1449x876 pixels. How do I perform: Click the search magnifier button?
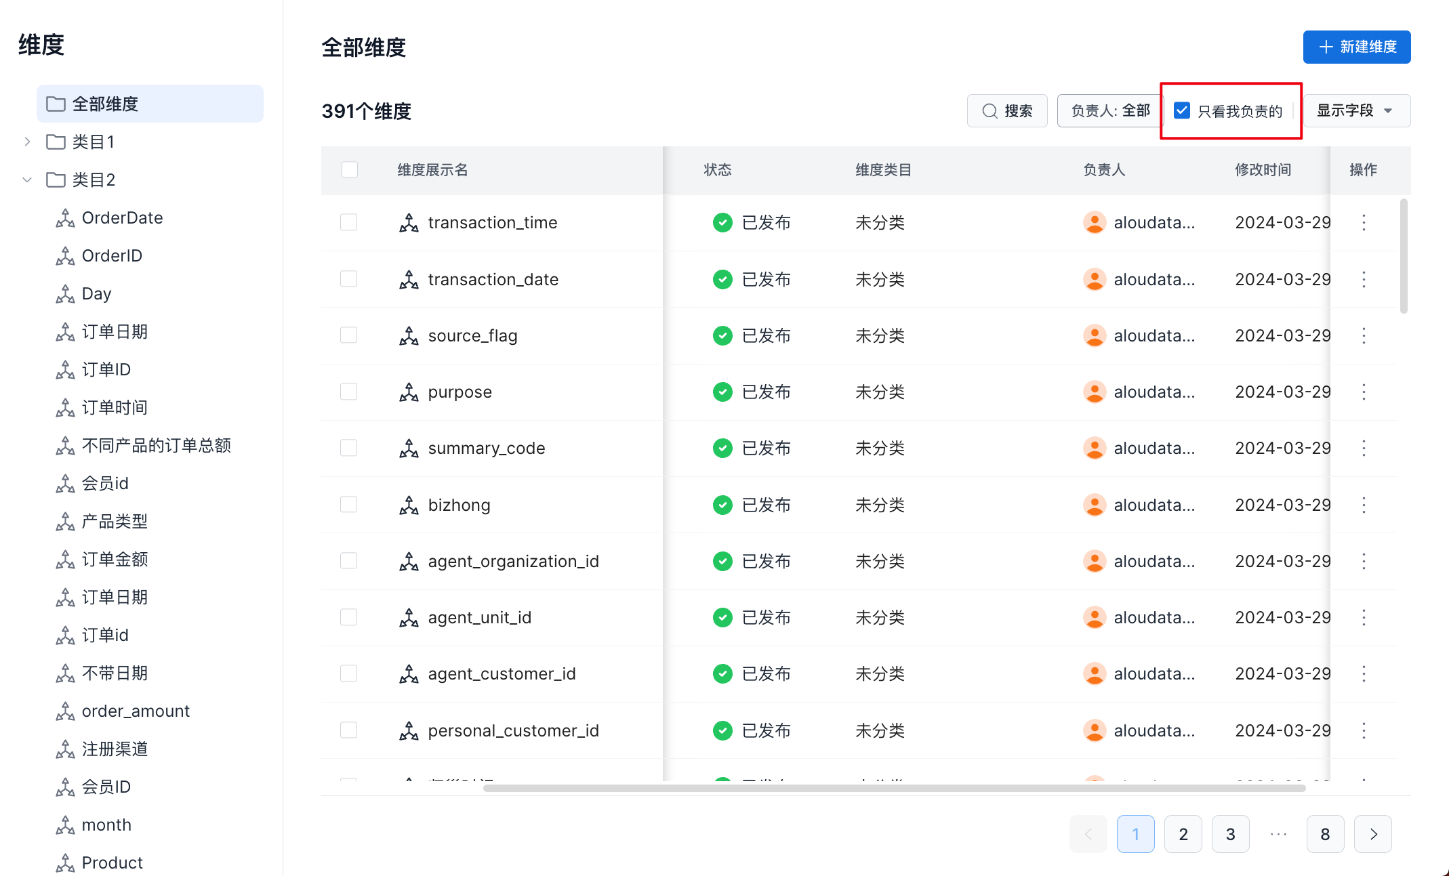click(1007, 111)
